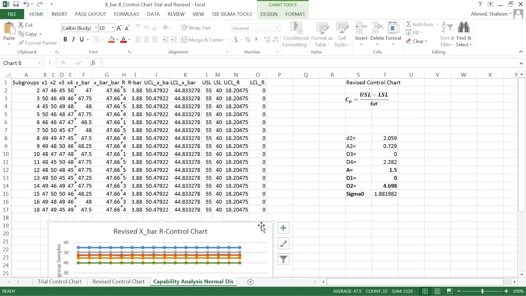This screenshot has height=296, width=526.
Task: Switch to PAGE LAYOUT ribbon tab
Action: click(90, 14)
